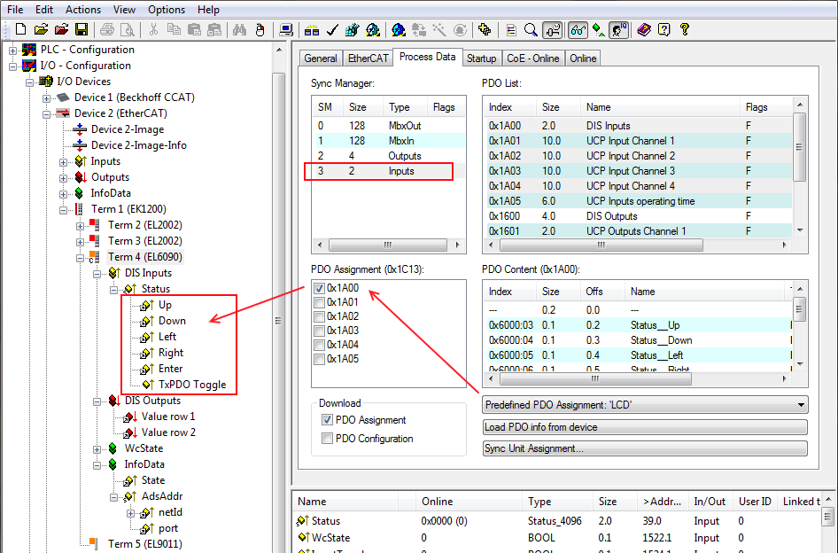
Task: Click Load PDO info from device
Action: 645,427
